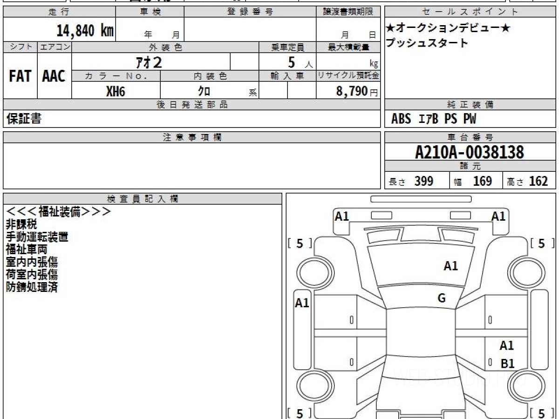Select the 幅 169 width cell
The image size is (559, 419).
pos(476,181)
